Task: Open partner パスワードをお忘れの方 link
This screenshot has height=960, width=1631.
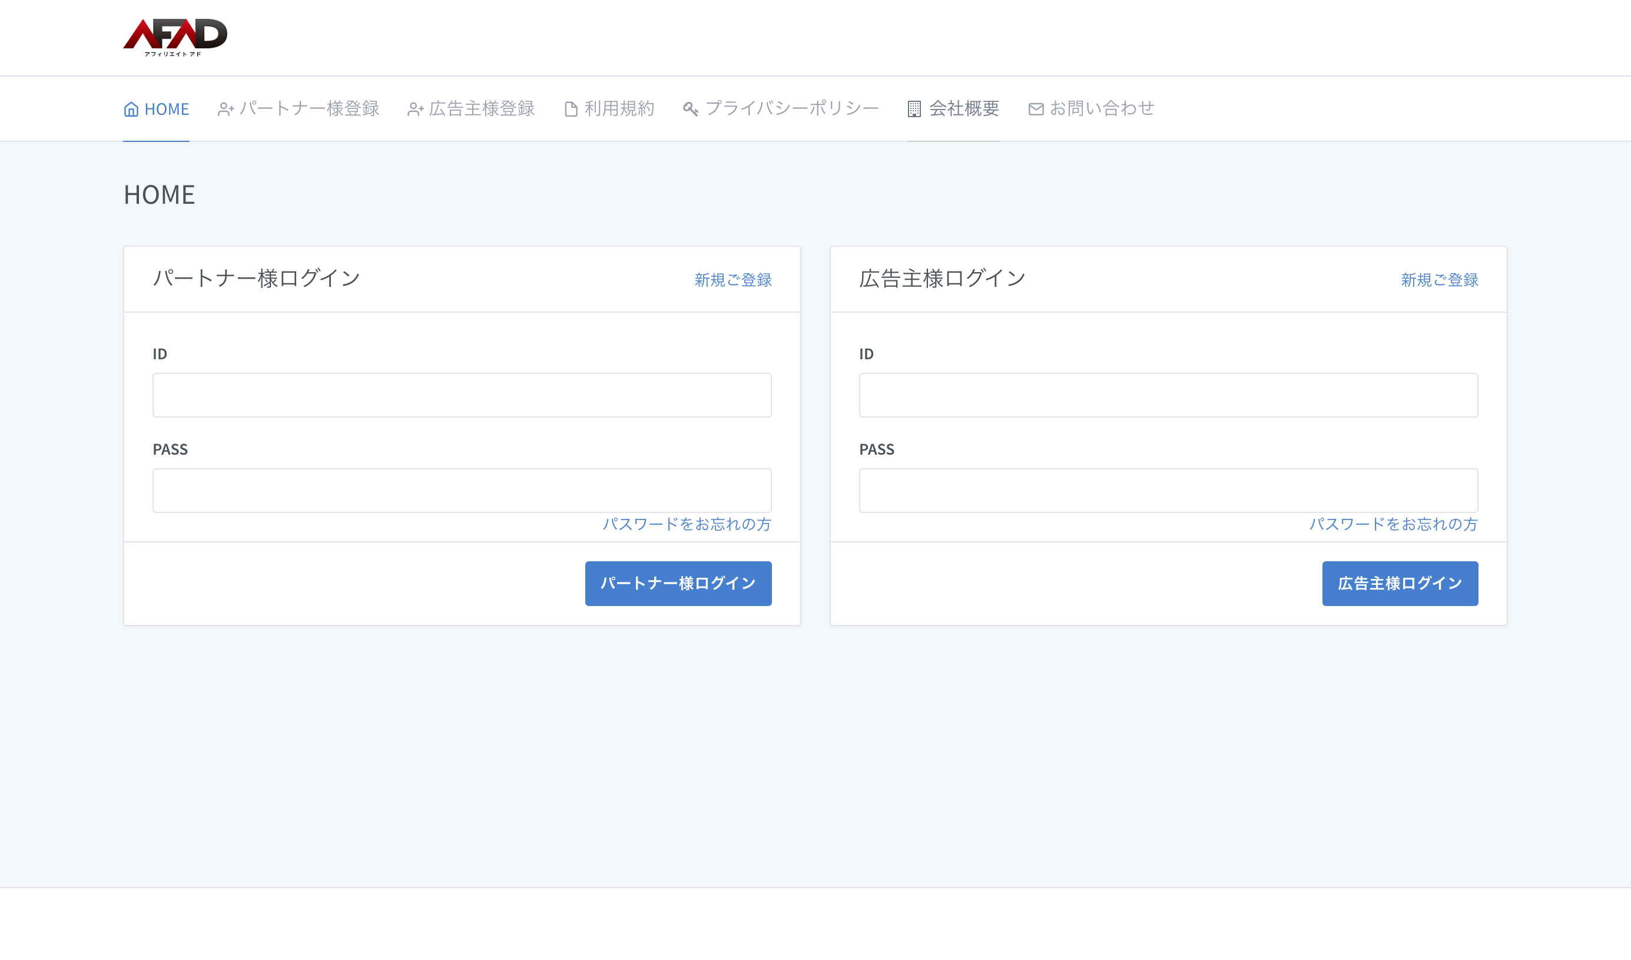Action: [x=687, y=524]
